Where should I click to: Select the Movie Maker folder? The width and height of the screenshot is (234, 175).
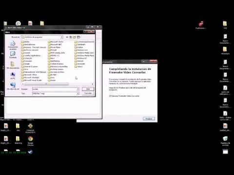pos(54,47)
